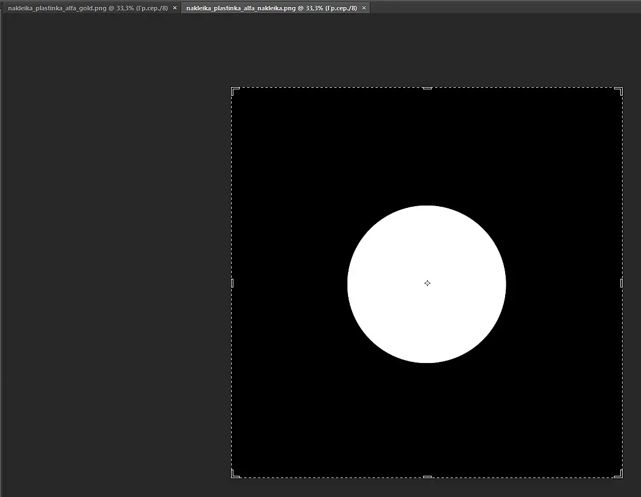Click the black canvas below the white circle
Viewport: 641px width, 497px height.
(427, 421)
